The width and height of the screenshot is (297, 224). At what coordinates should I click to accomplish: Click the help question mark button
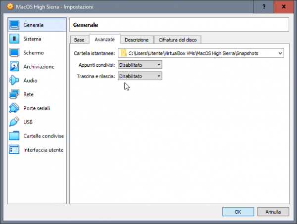[x=264, y=6]
